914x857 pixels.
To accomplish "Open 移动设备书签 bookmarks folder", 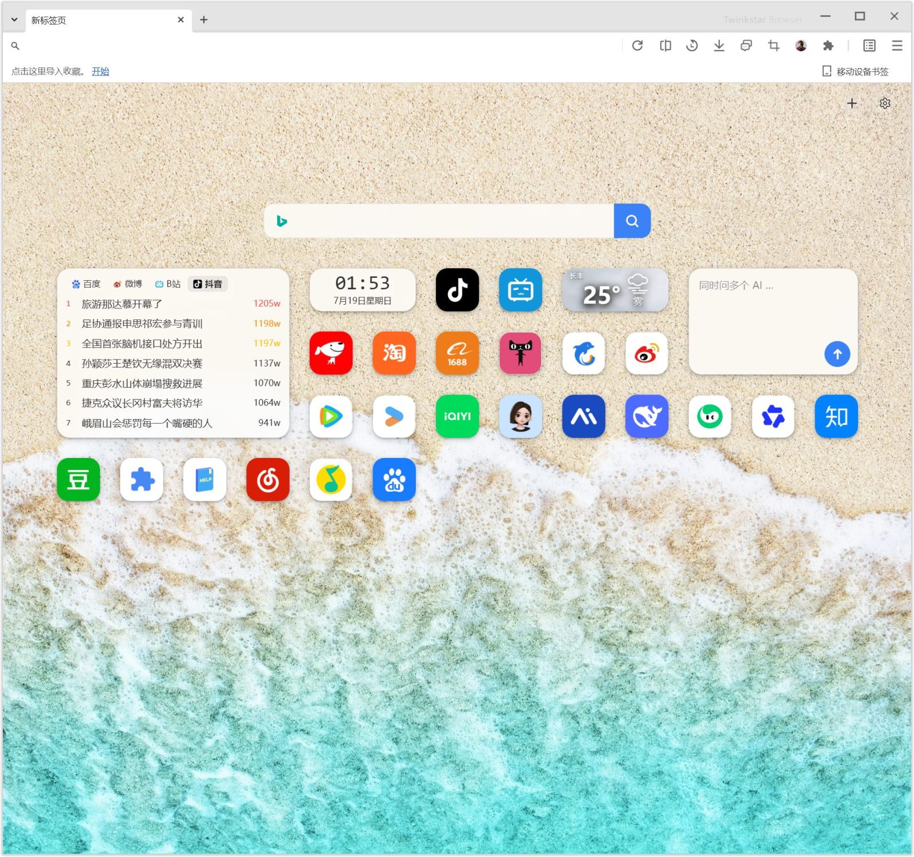I will [x=855, y=71].
